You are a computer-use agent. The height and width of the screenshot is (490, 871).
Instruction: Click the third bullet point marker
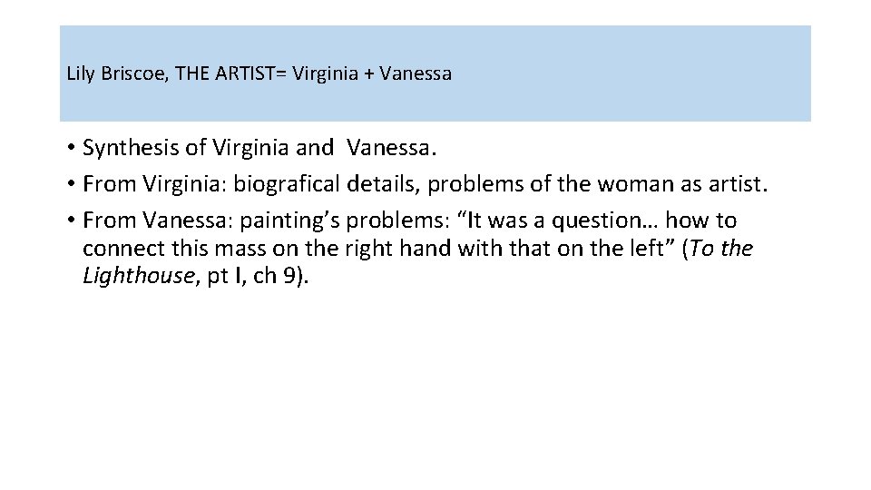[x=71, y=220]
